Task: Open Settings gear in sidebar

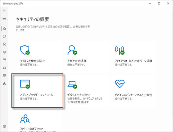Action: [x=4, y=126]
